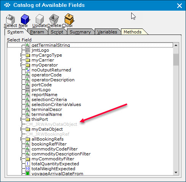Expand the thisPort tree node
Viewport: 186px width, 182px height.
click(21, 119)
